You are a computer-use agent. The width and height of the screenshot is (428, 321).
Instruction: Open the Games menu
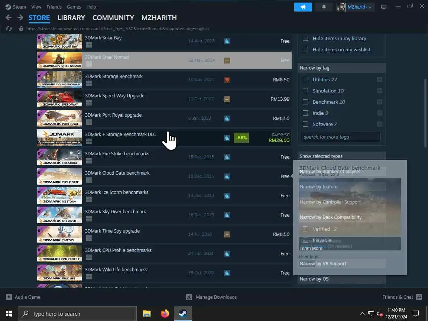pyautogui.click(x=74, y=7)
